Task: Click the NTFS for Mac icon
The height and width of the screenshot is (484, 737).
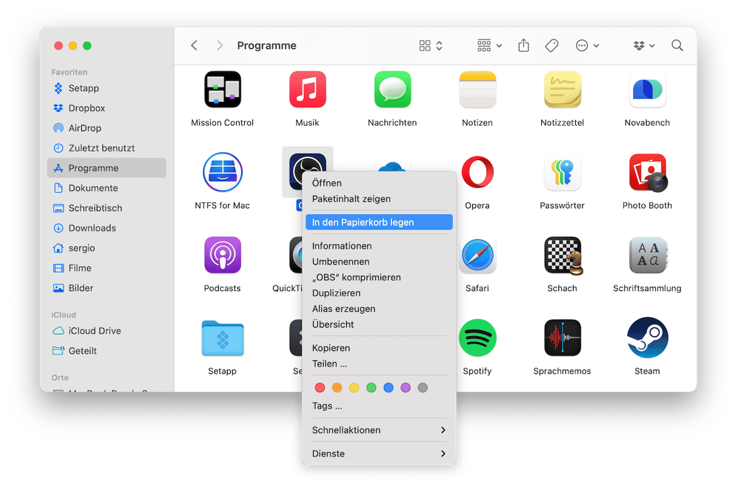Action: pyautogui.click(x=222, y=173)
